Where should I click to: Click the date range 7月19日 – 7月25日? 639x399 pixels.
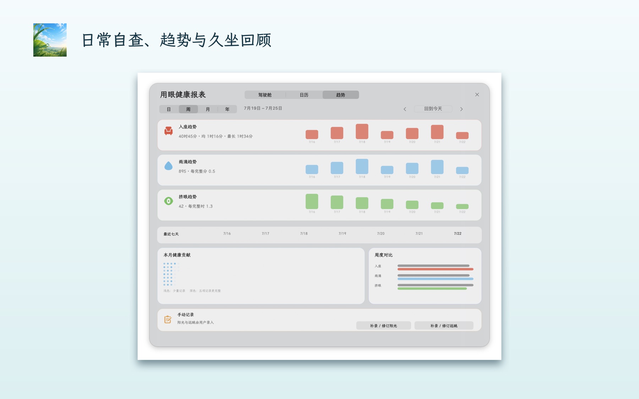pos(263,109)
